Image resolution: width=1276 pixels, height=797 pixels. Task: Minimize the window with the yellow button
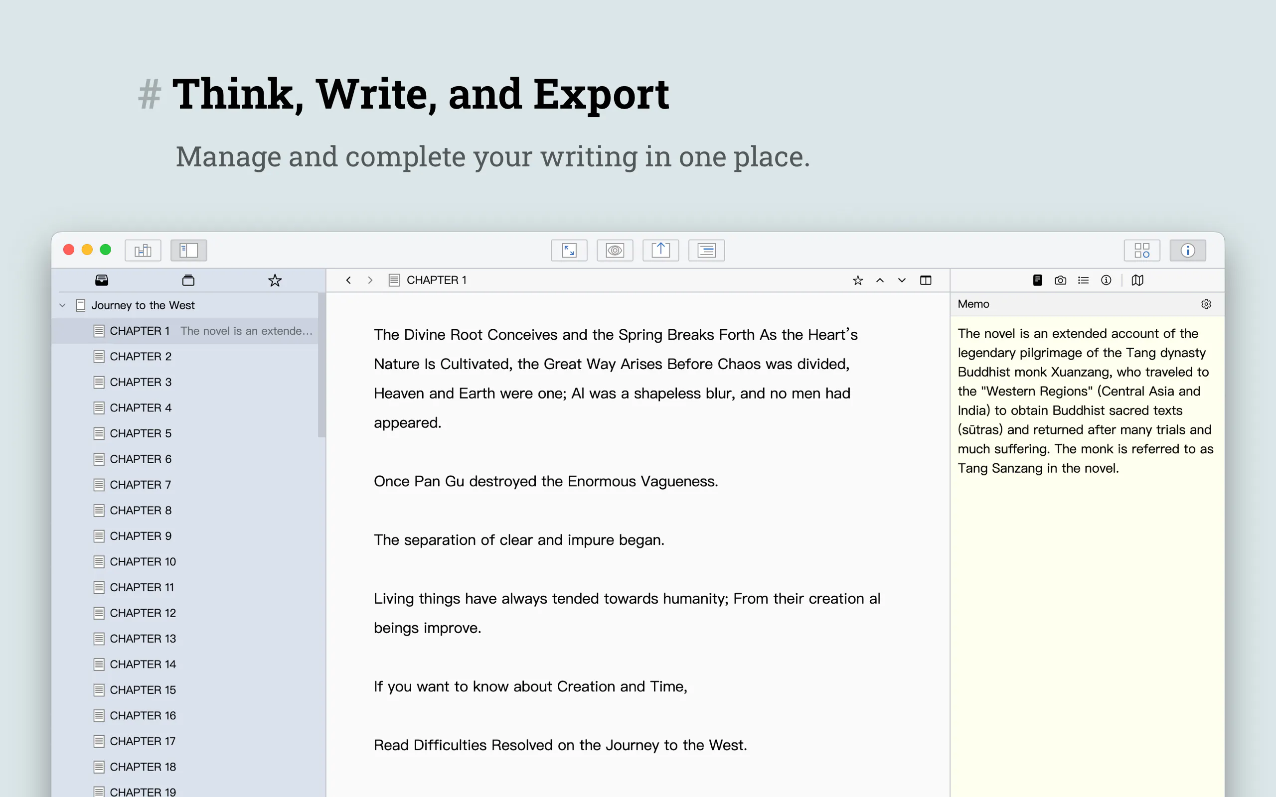(87, 250)
